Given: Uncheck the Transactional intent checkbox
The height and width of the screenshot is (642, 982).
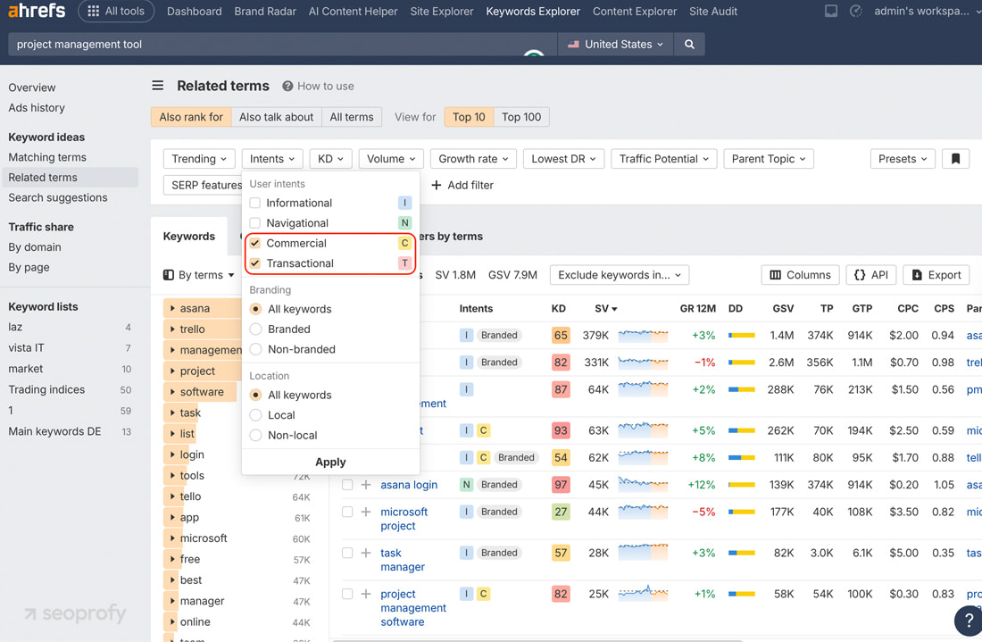Looking at the screenshot, I should 255,263.
